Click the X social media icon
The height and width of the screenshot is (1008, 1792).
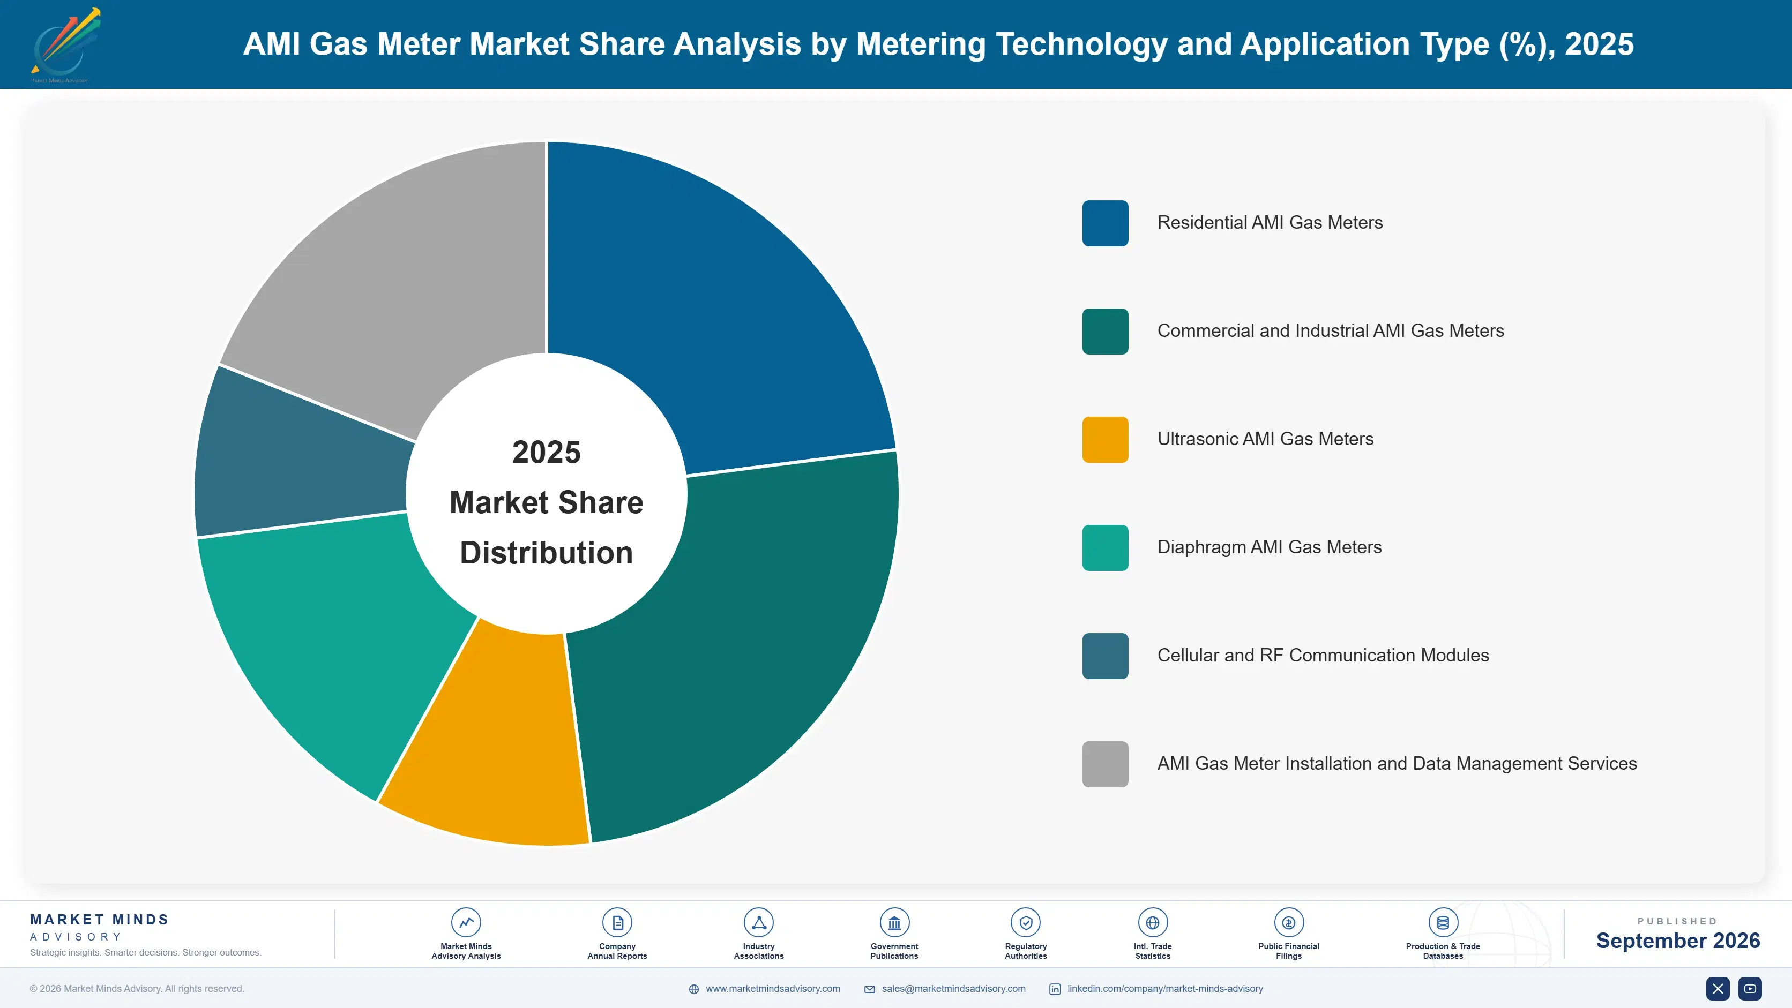1718,989
